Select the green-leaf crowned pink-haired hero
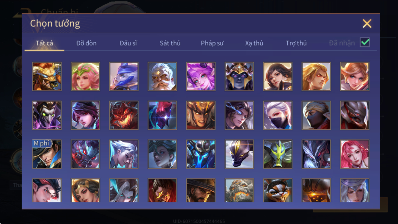 coord(85,76)
